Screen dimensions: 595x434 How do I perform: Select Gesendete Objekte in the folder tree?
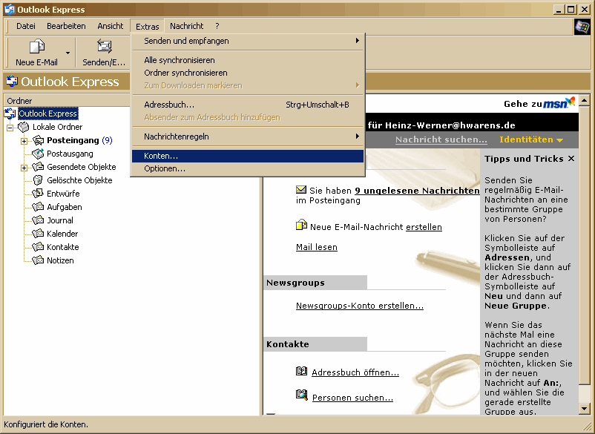tap(81, 167)
